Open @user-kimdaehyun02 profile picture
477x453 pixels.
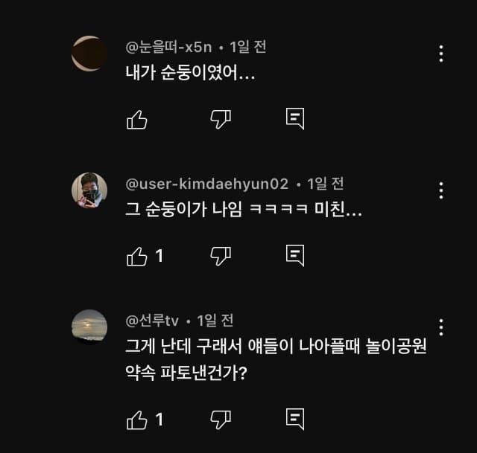89,190
